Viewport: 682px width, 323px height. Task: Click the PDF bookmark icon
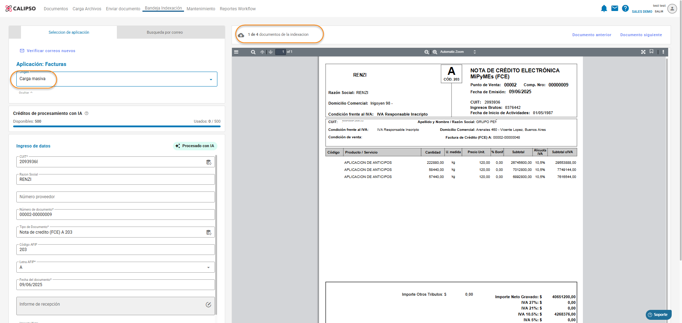(x=651, y=51)
